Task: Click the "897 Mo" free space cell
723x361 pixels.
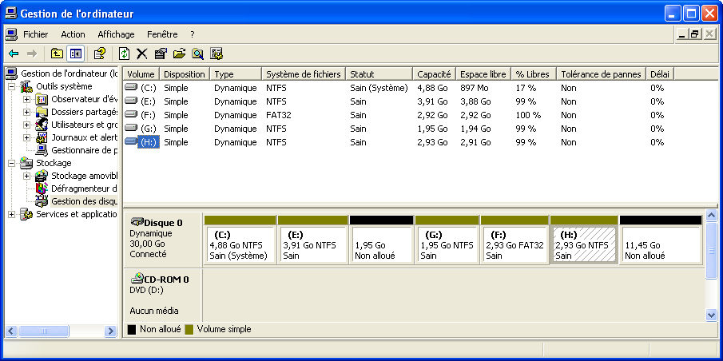Action: point(475,88)
